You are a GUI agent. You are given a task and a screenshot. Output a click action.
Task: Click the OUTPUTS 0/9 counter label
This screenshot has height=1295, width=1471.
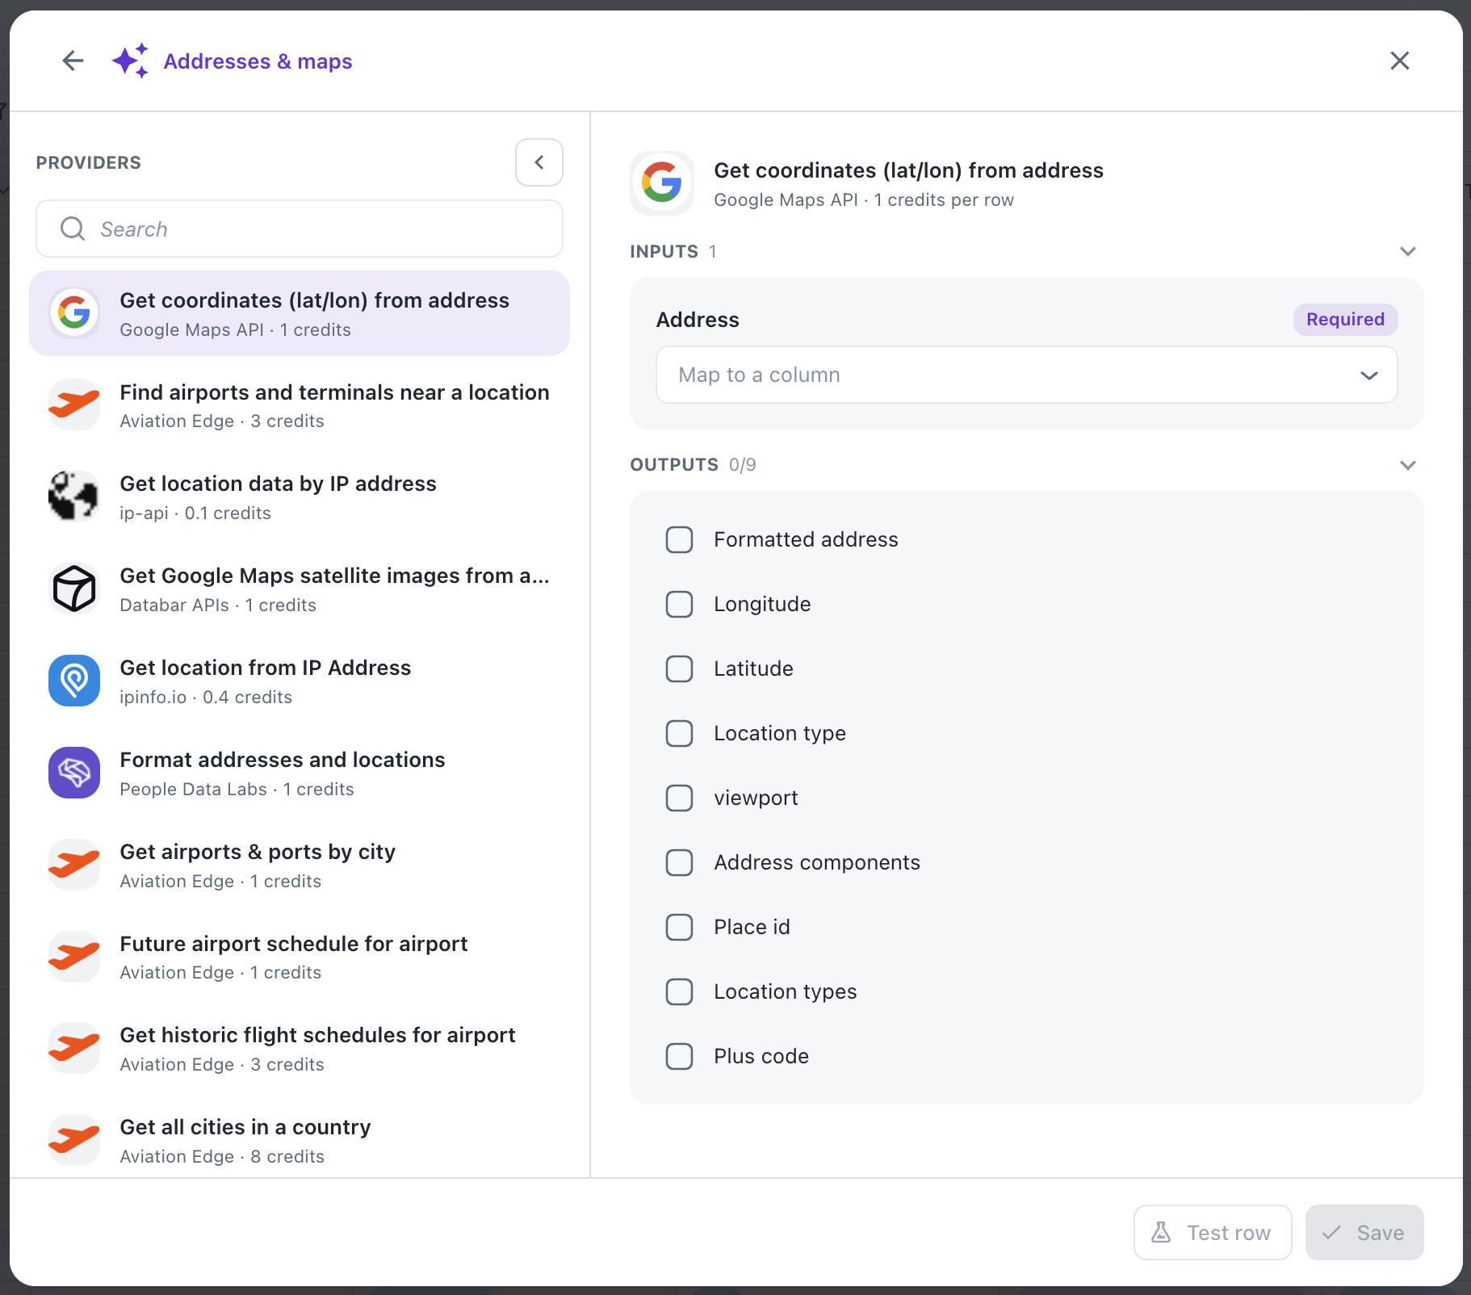(693, 465)
